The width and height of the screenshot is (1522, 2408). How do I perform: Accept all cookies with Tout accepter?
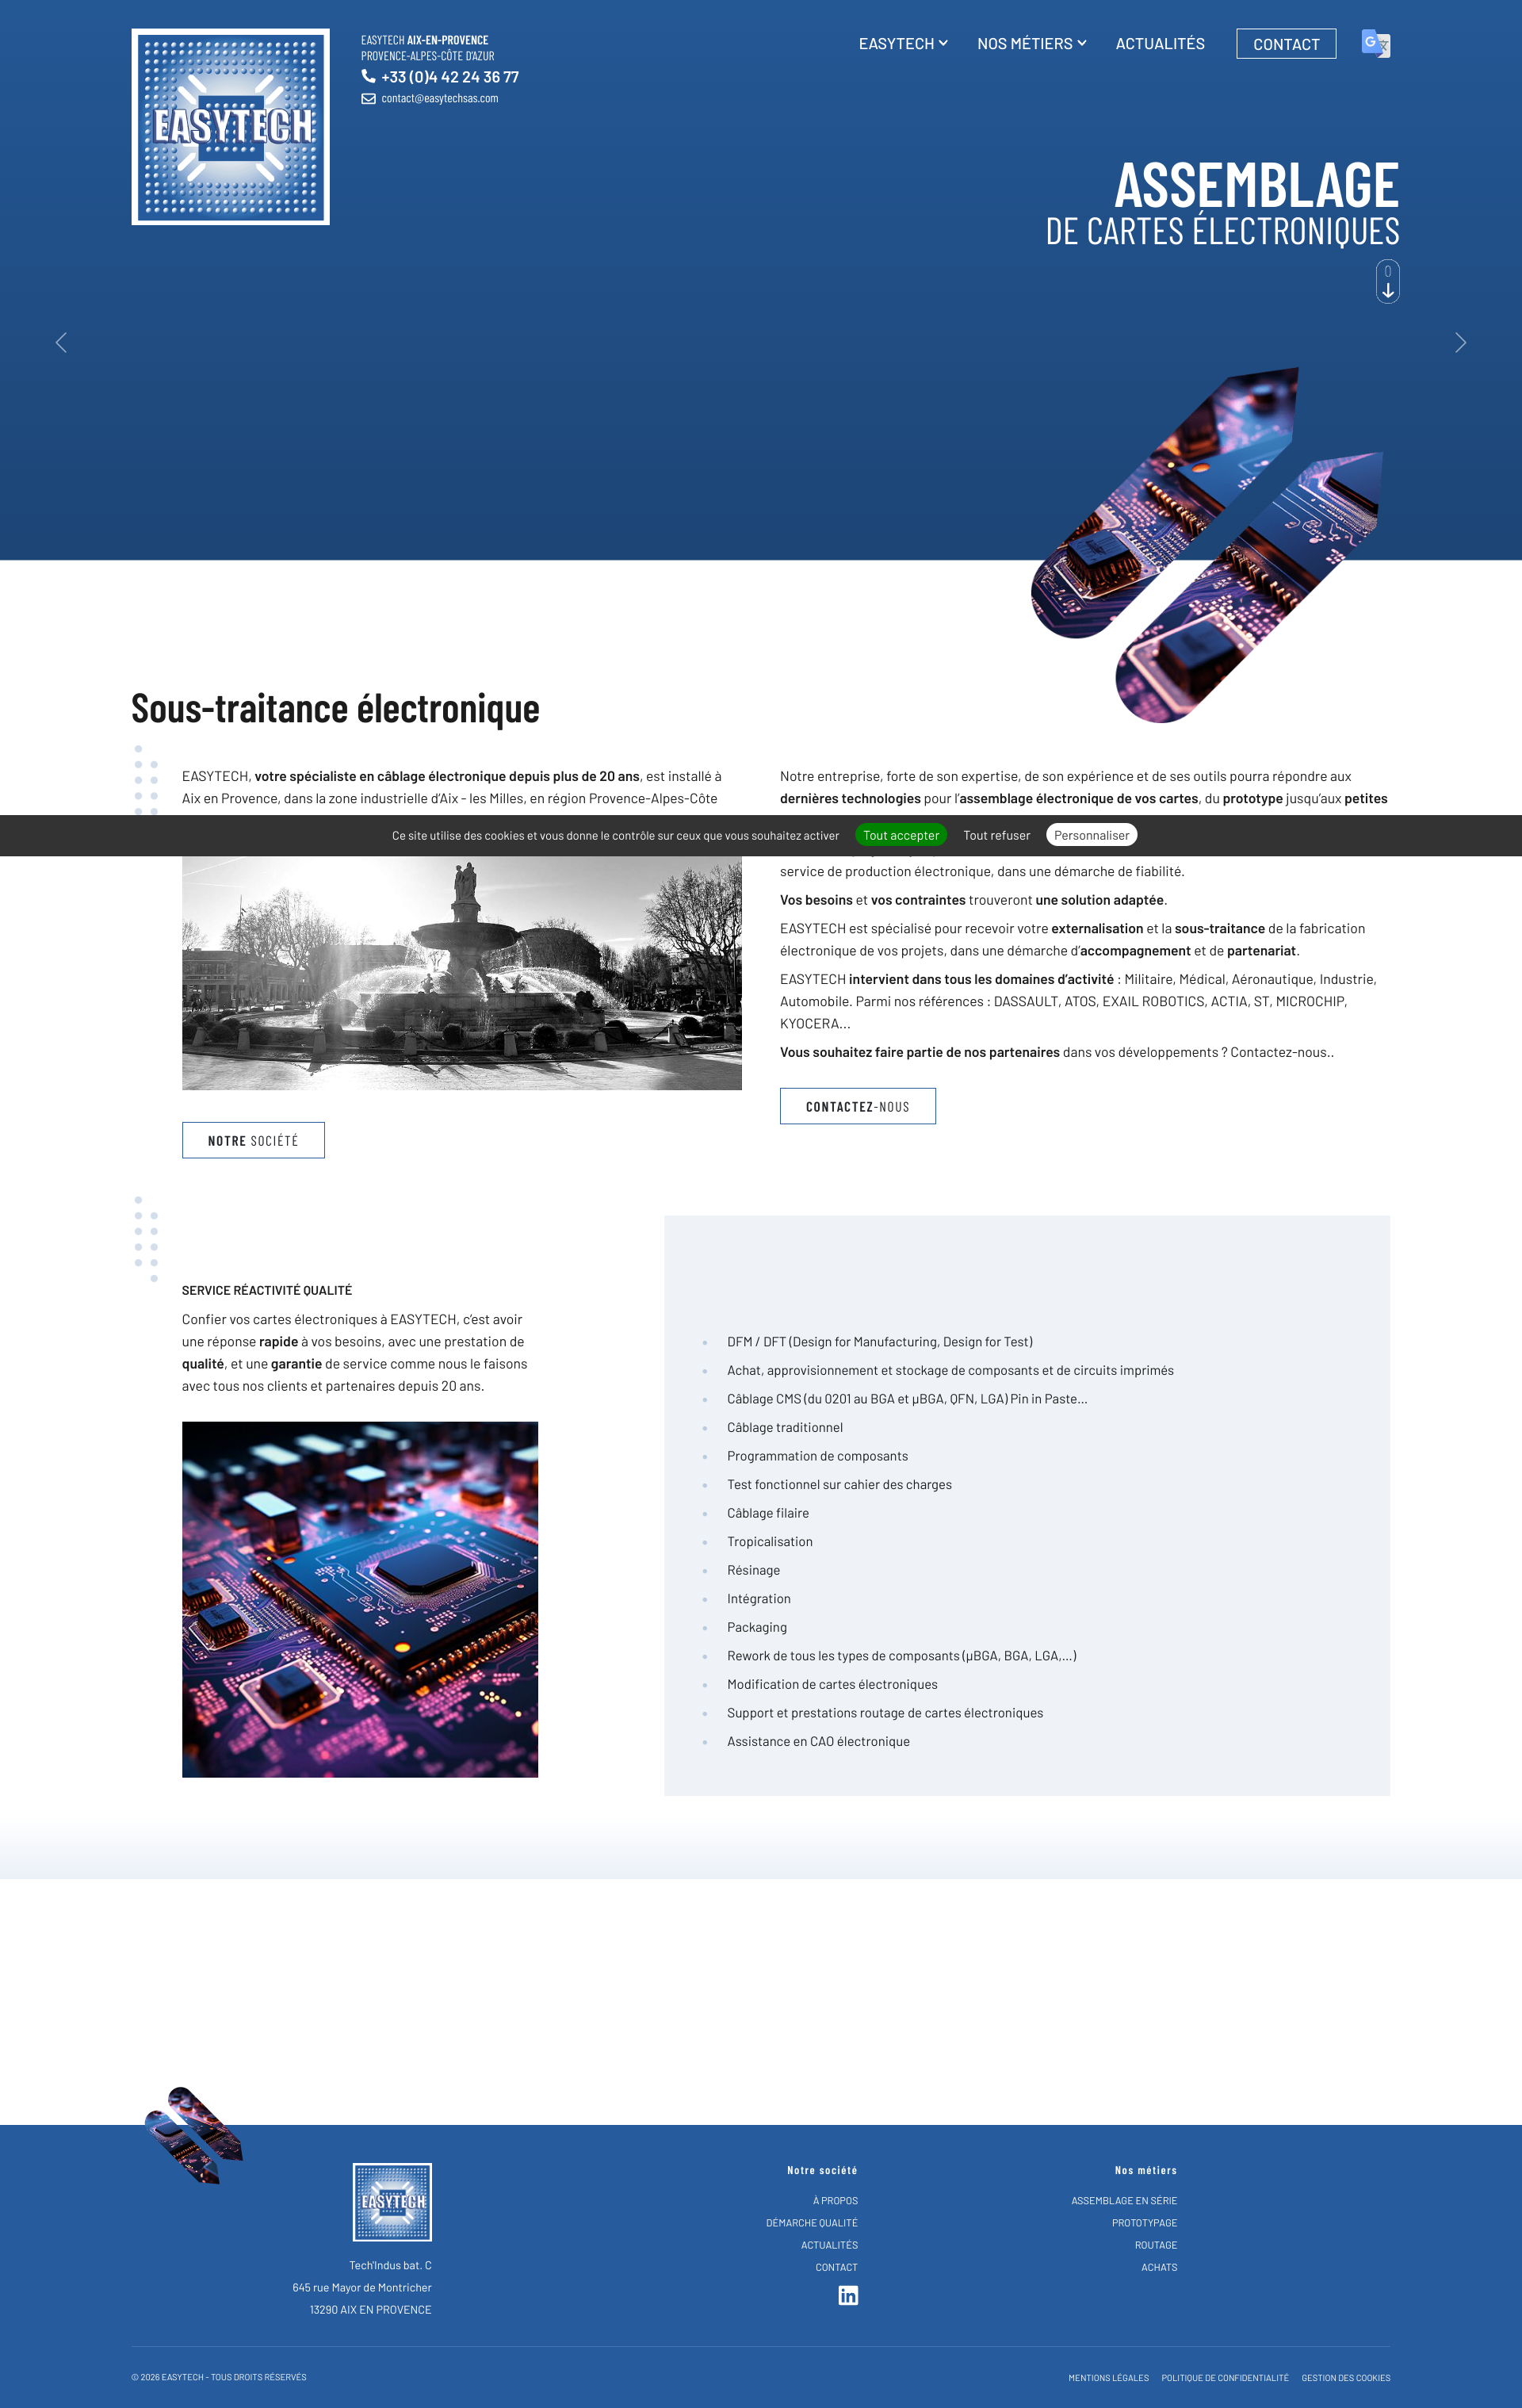901,835
